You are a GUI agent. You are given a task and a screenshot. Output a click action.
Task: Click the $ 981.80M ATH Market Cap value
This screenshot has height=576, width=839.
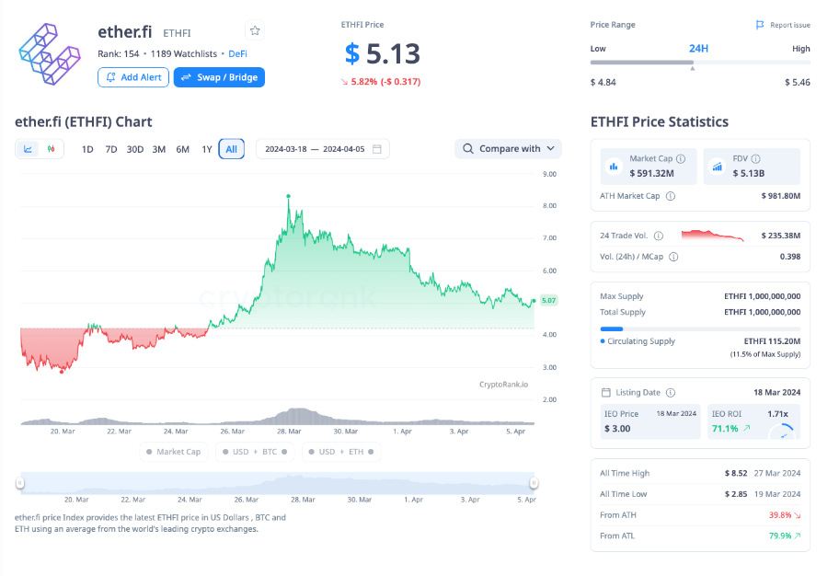[x=781, y=196]
